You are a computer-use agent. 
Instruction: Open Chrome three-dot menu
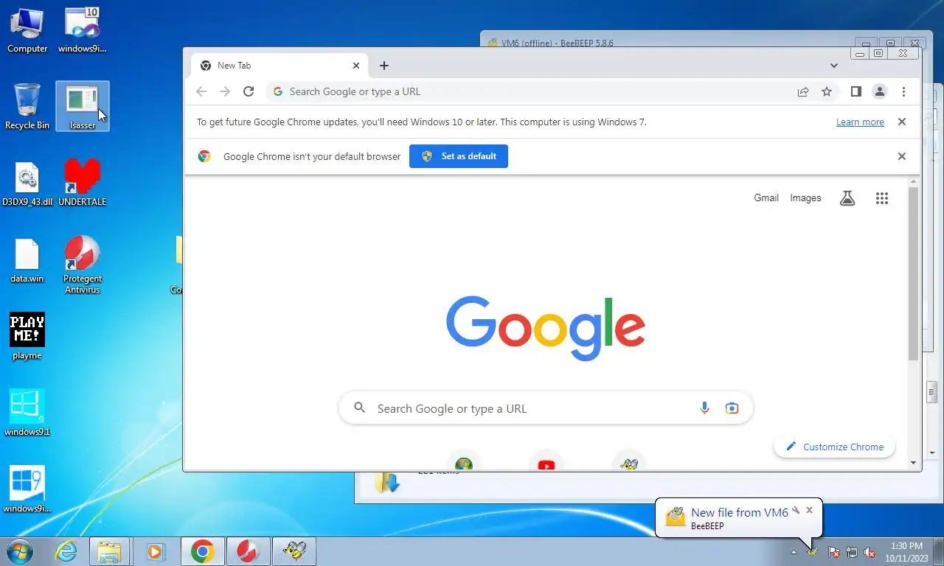point(903,91)
